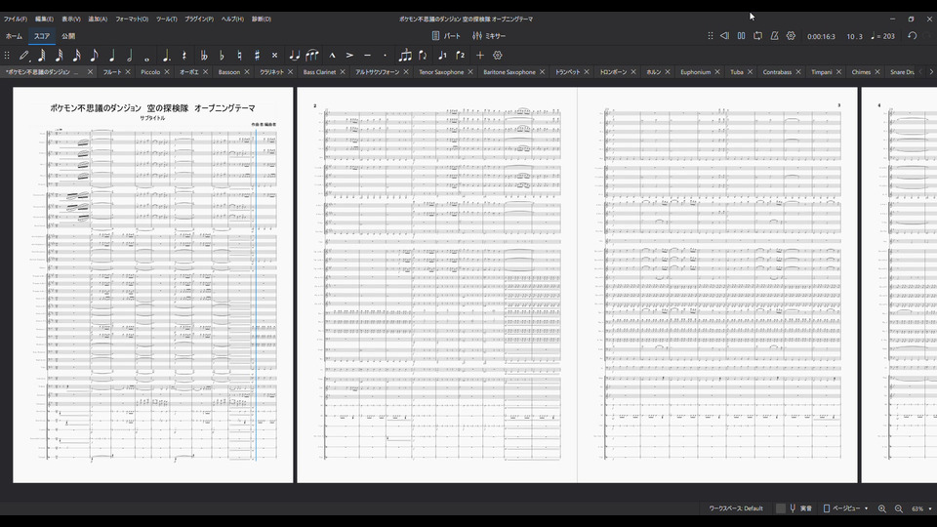Screen dimensions: 937x527
Task: Apply the sharp accidental
Action: [x=257, y=56]
